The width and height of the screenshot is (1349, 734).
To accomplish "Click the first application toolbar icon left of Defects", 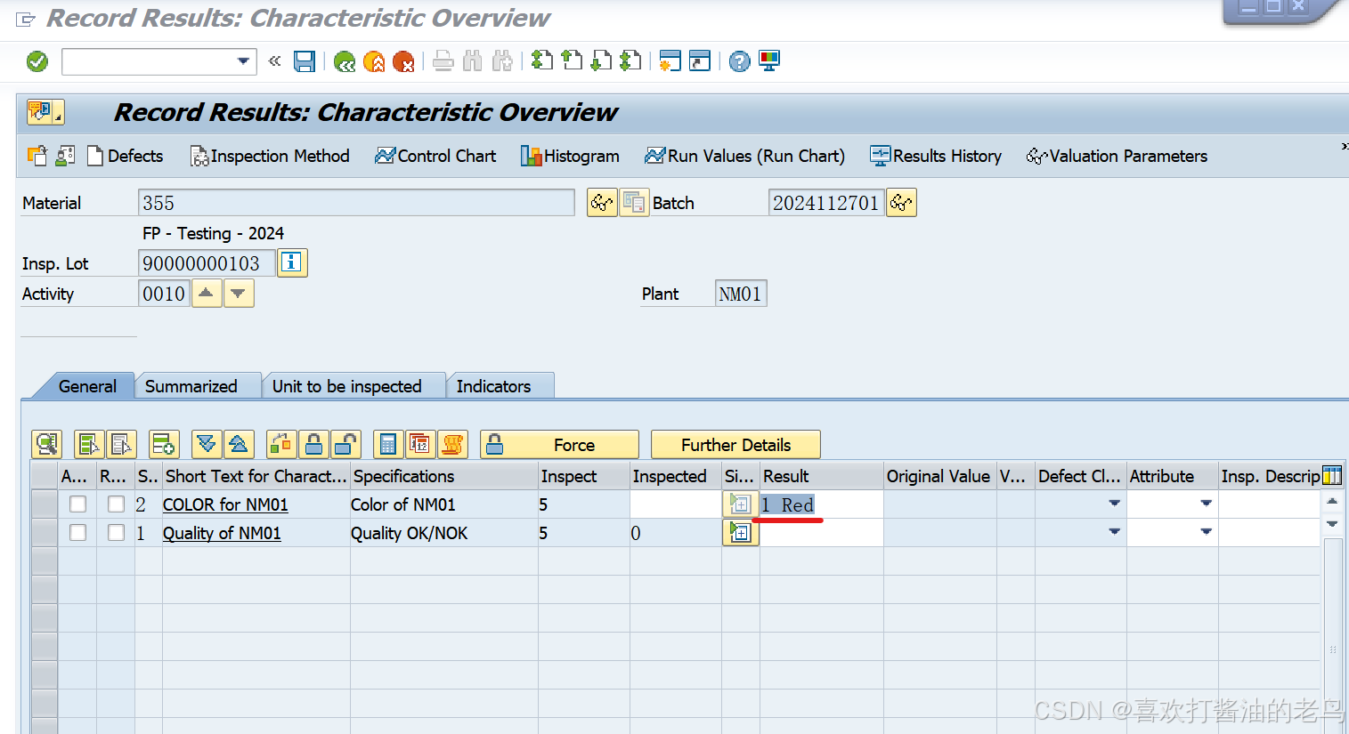I will pyautogui.click(x=37, y=156).
